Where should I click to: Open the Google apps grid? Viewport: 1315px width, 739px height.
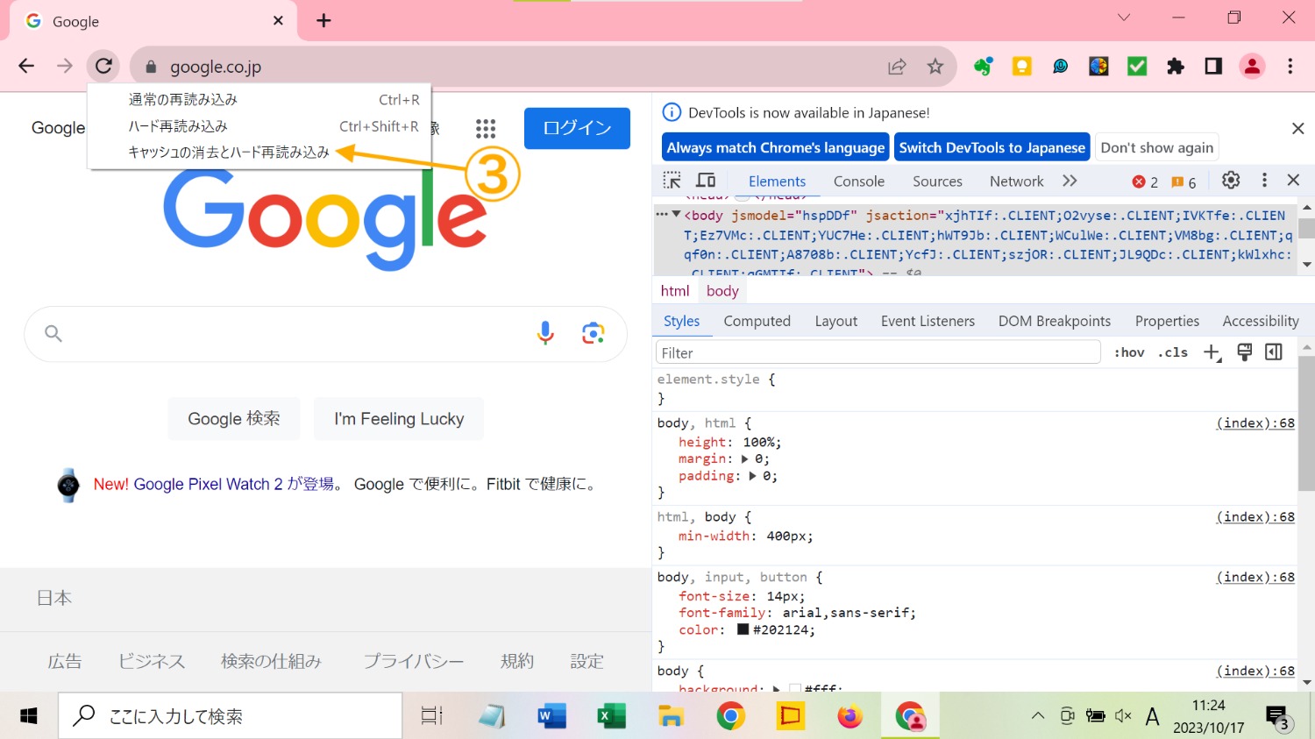[x=486, y=129]
